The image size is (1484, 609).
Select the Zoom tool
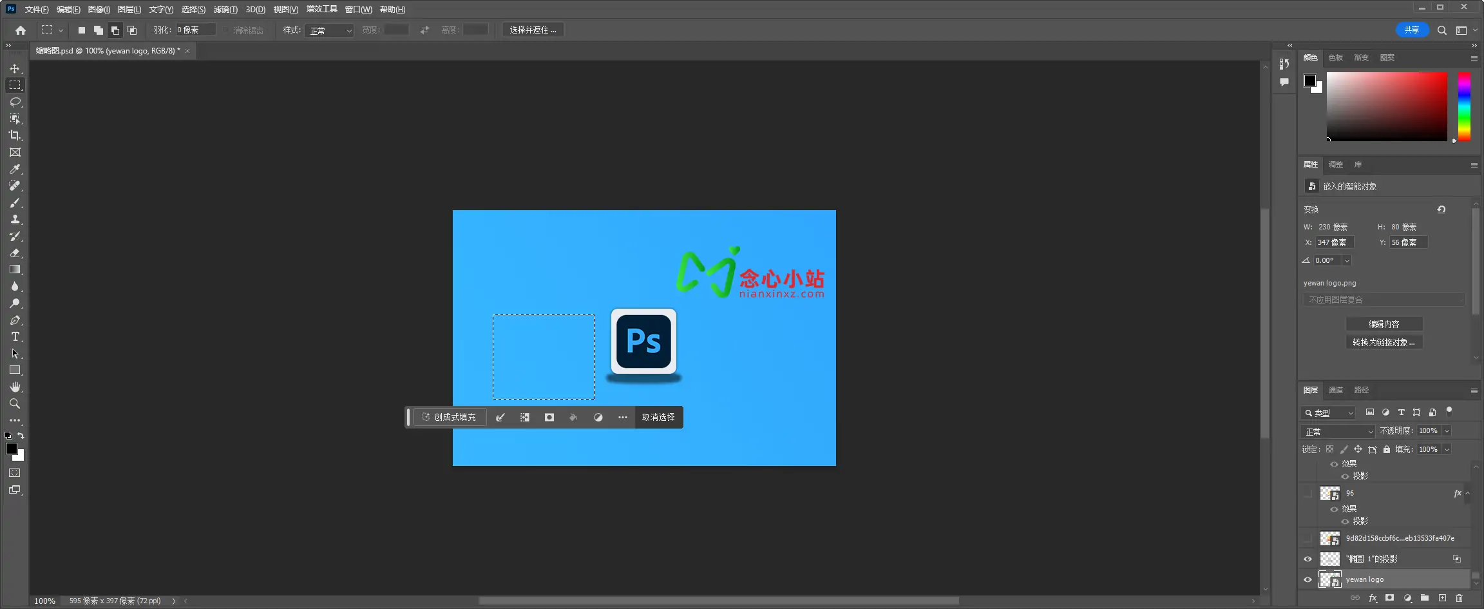click(x=15, y=403)
